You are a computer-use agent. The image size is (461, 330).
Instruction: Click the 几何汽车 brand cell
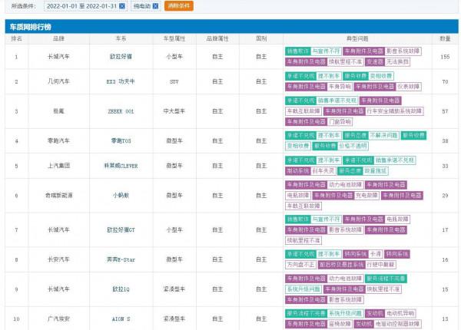[59, 81]
